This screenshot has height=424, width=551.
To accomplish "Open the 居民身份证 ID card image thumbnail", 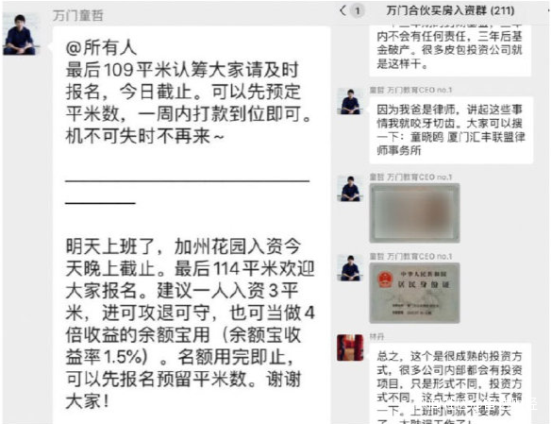I will coord(414,293).
